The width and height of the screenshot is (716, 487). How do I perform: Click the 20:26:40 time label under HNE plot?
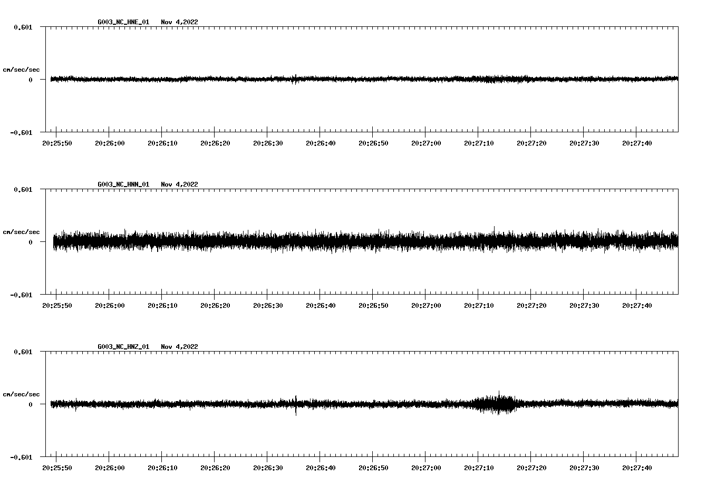[321, 143]
